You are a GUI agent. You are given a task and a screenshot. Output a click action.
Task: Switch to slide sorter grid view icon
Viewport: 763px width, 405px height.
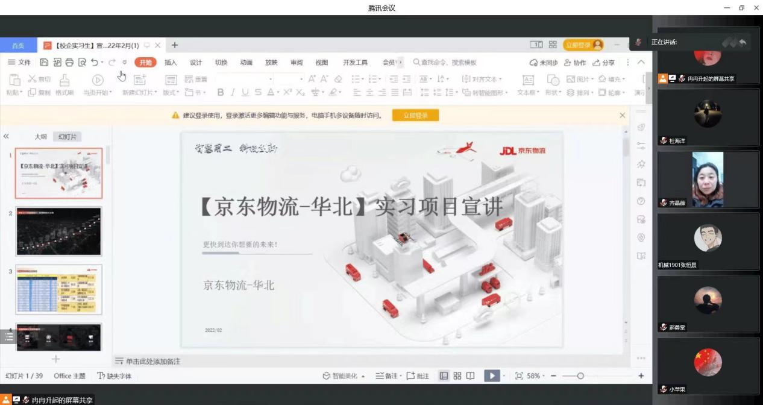point(457,376)
